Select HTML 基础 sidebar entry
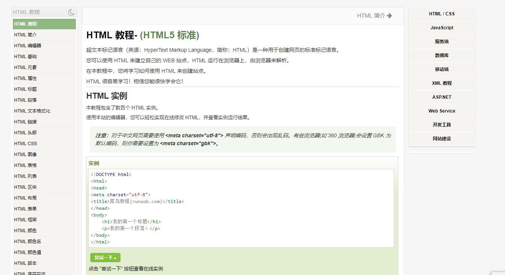Image resolution: width=505 pixels, height=275 pixels. click(x=44, y=57)
